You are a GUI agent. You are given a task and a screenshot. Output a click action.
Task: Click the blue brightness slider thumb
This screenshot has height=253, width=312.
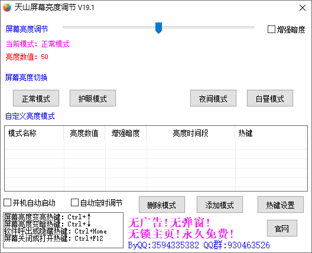pos(158,28)
